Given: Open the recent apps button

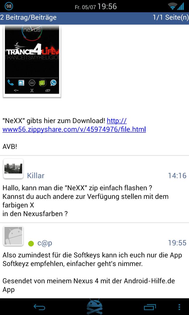Looking at the screenshot, I should [150, 307].
